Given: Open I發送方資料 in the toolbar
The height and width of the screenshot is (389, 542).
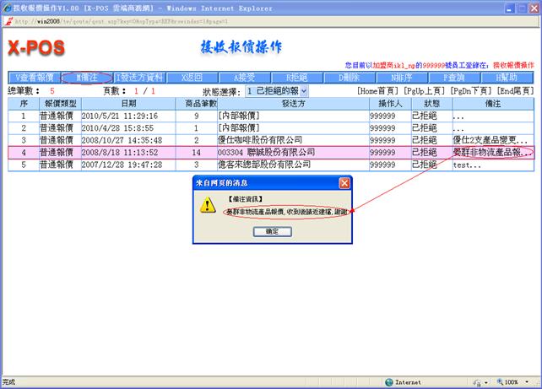Looking at the screenshot, I should [140, 77].
